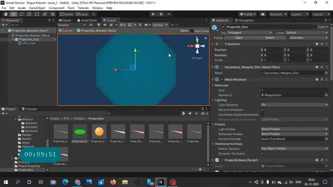Open Search by Label in Project
The width and height of the screenshot is (333, 187).
(x=190, y=114)
